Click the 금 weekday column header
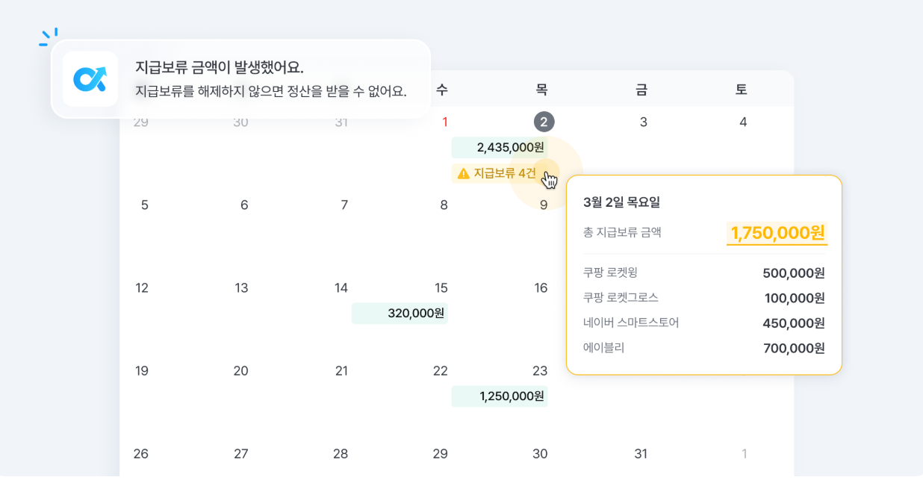Screen dimensions: 923x483 coord(641,90)
